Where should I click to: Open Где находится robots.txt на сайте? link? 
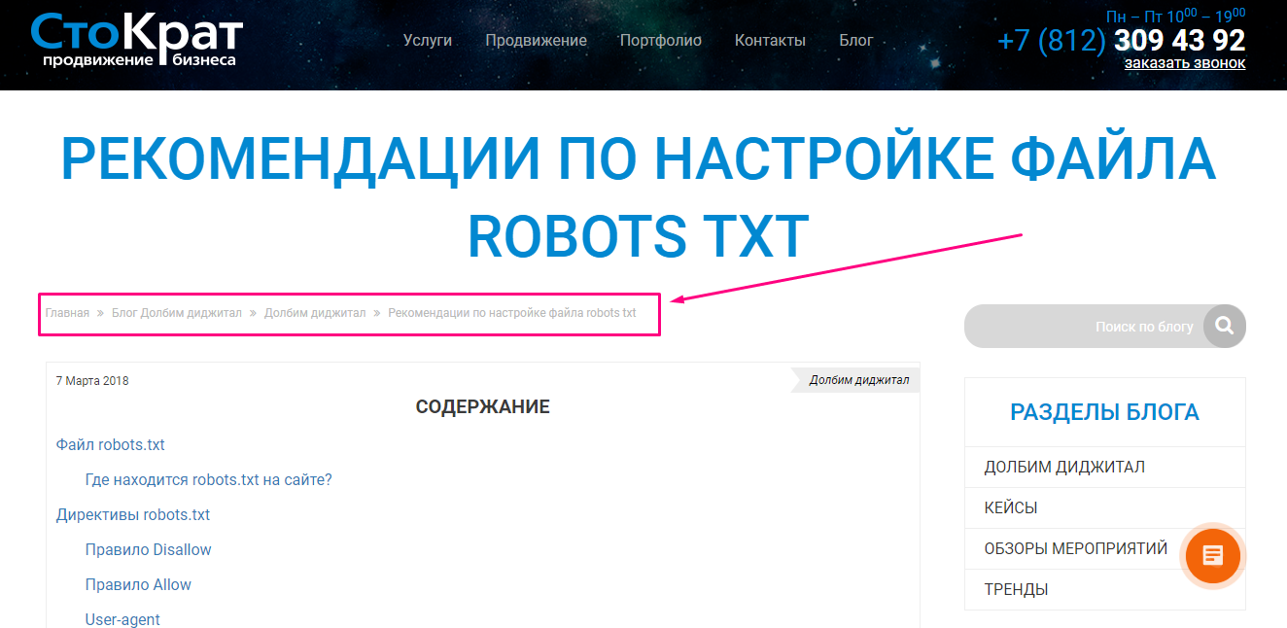pos(209,479)
